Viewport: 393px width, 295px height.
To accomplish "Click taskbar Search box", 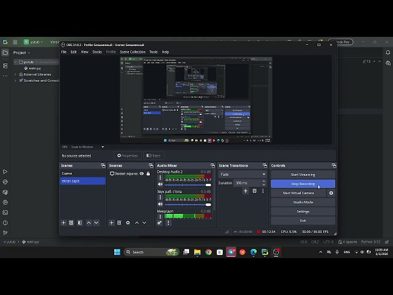I will (x=152, y=252).
